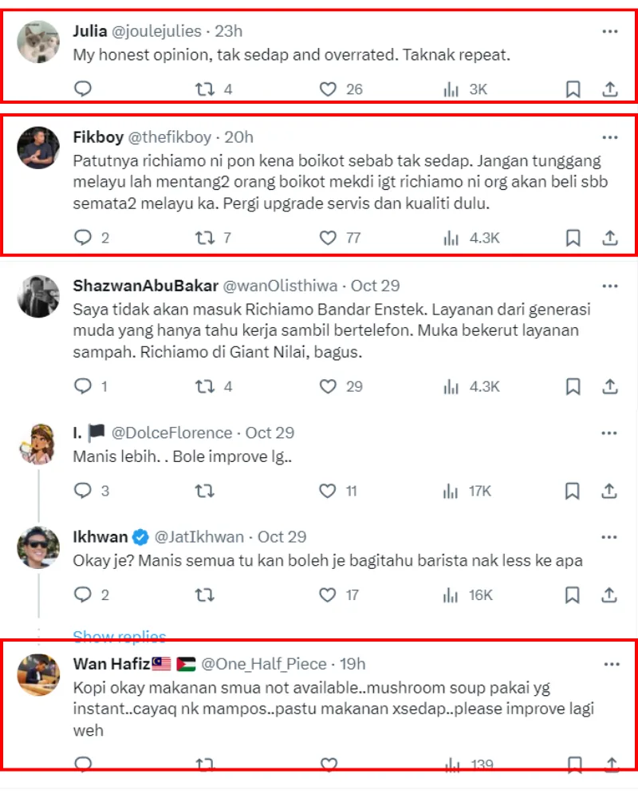Open more options on ShazwanAbuBakar's tweet
The width and height of the screenshot is (638, 798).
(x=610, y=286)
